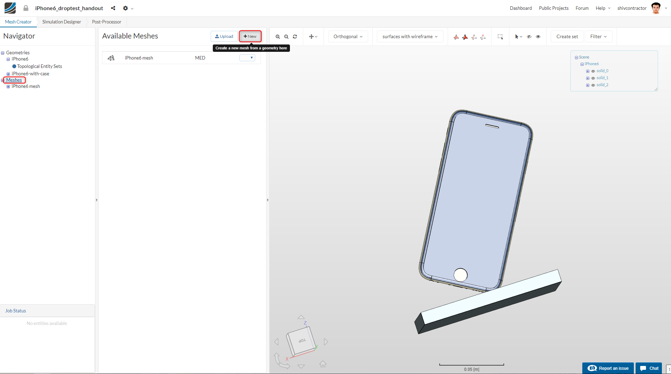Open the move/pan arrows tool dropdown

(x=313, y=37)
